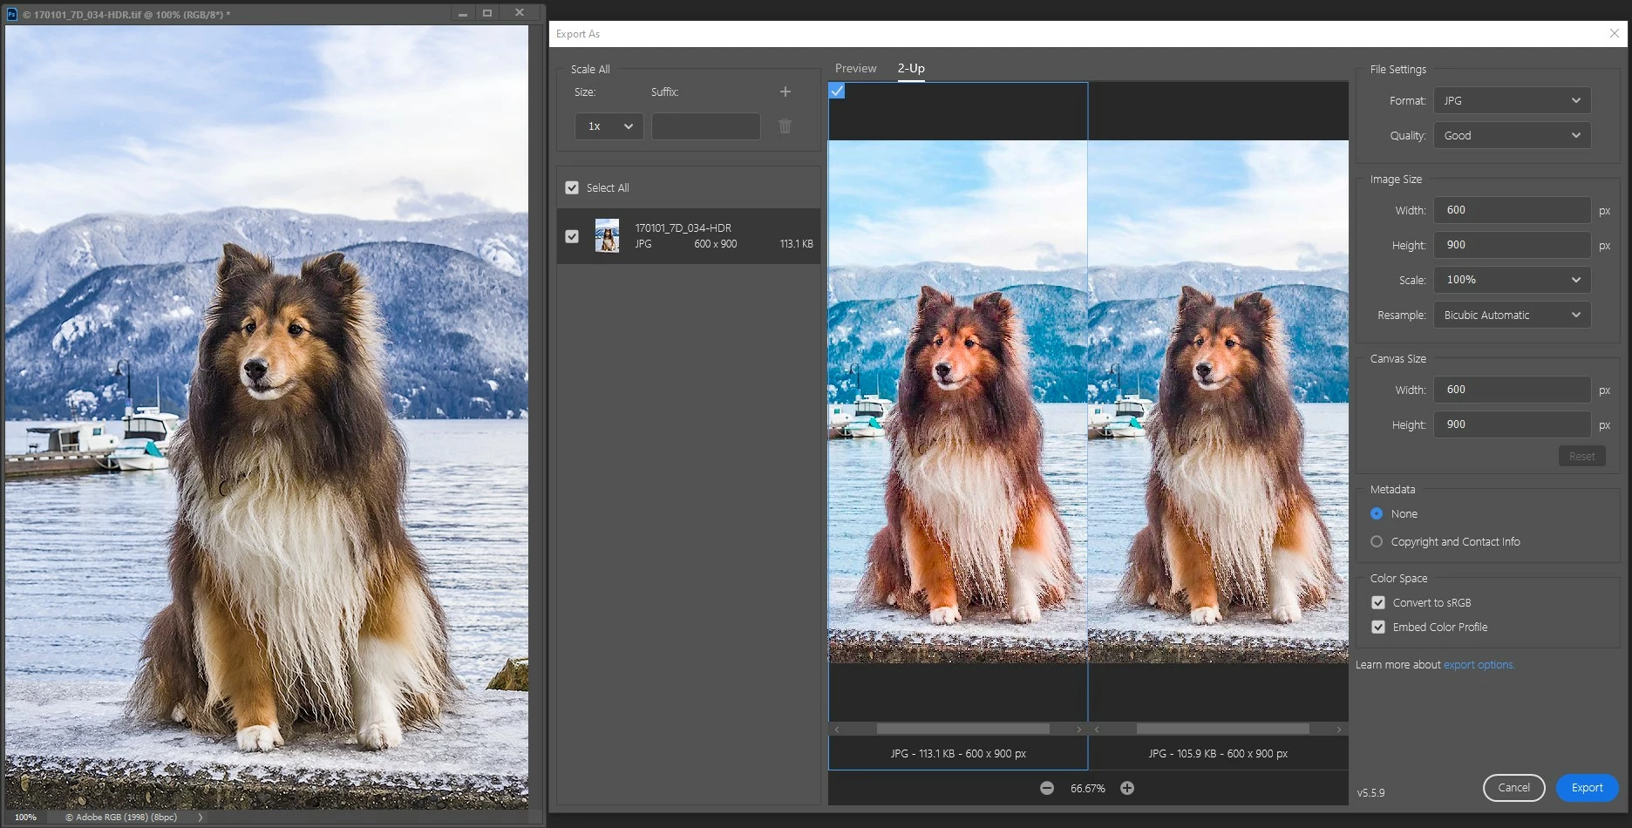Click the Reset canvas size button

(x=1582, y=456)
